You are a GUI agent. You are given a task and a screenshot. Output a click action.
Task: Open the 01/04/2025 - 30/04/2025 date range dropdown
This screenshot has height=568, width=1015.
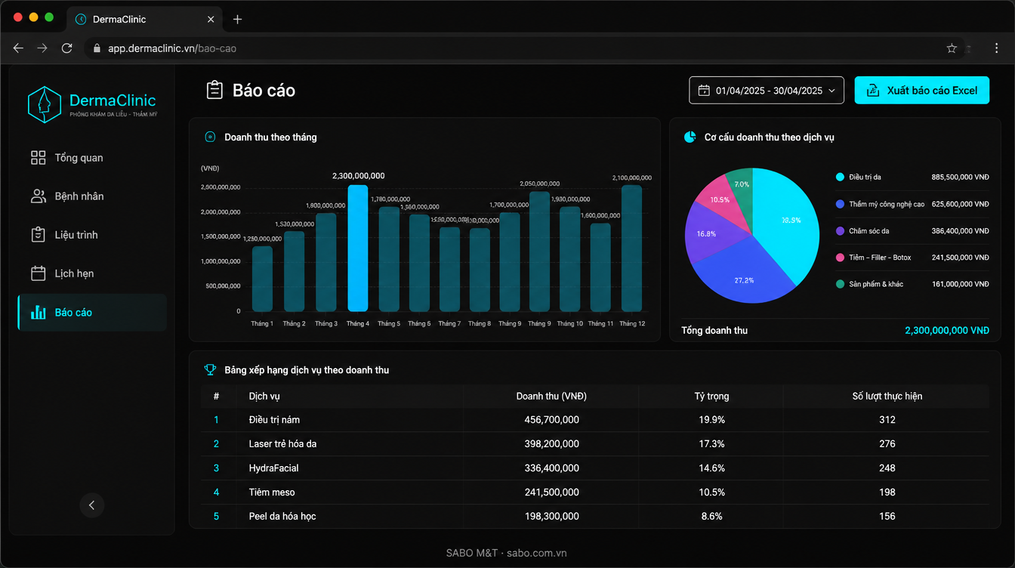pos(767,91)
